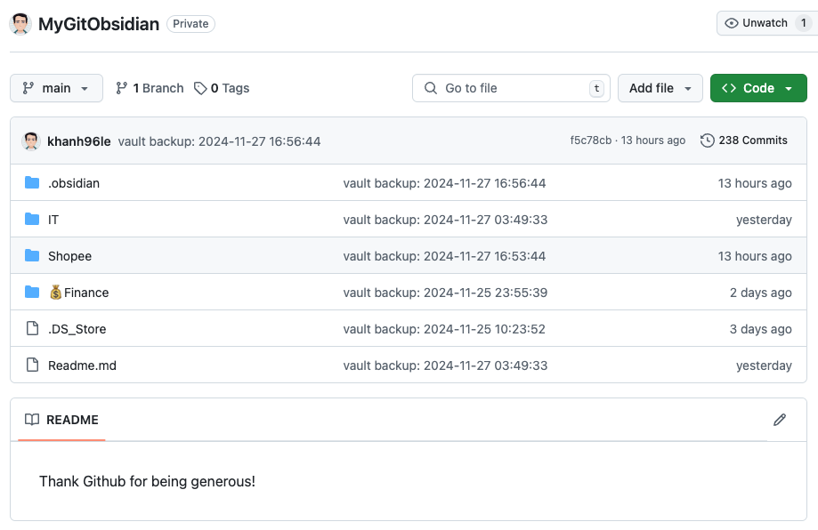Click the t keyboard shortcut hint
The width and height of the screenshot is (818, 530).
(x=596, y=88)
